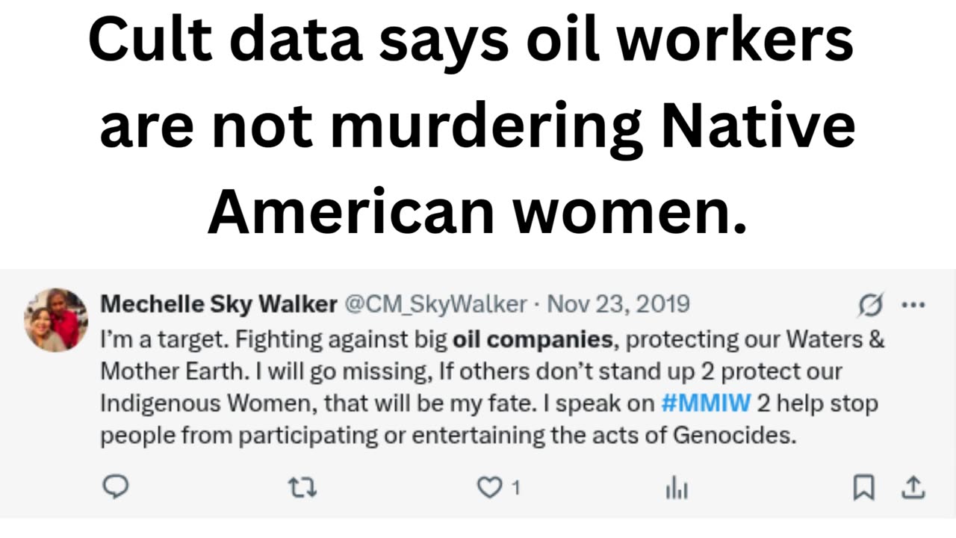Open the Nov 23, 2019 timestamp link
This screenshot has height=538, width=956.
click(x=618, y=305)
